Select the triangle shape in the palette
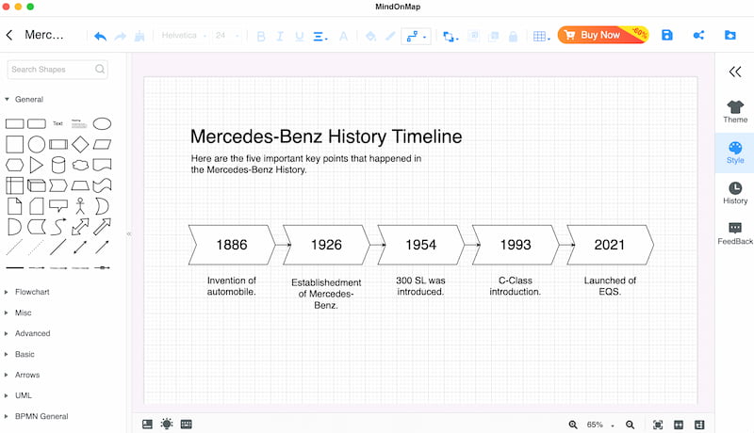 coord(36,165)
